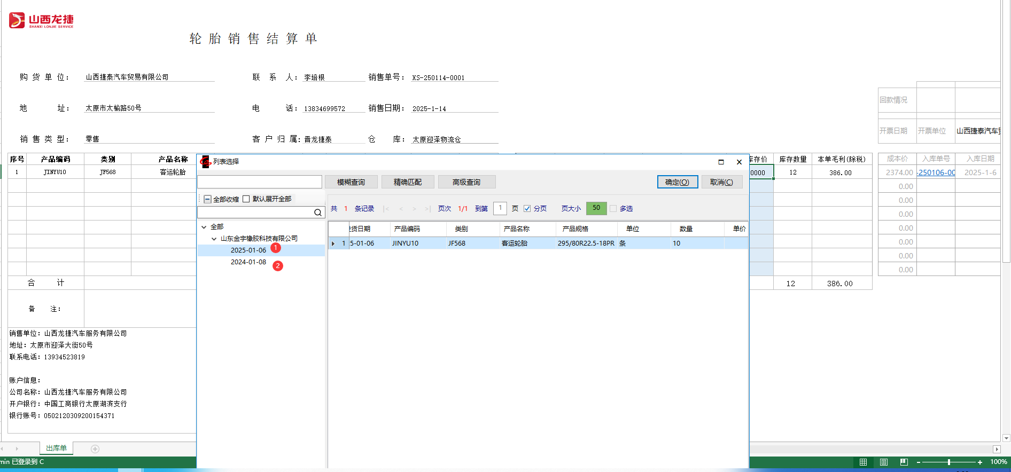The height and width of the screenshot is (472, 1011).
Task: Click the 全部收缩 collapse-all icon
Action: pos(207,199)
